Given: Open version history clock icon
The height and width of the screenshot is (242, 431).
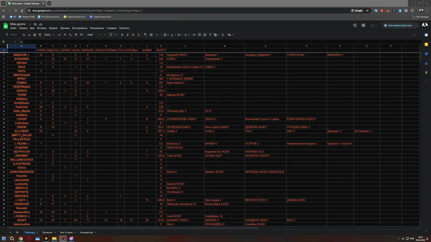Looking at the screenshot, I should [x=355, y=25].
